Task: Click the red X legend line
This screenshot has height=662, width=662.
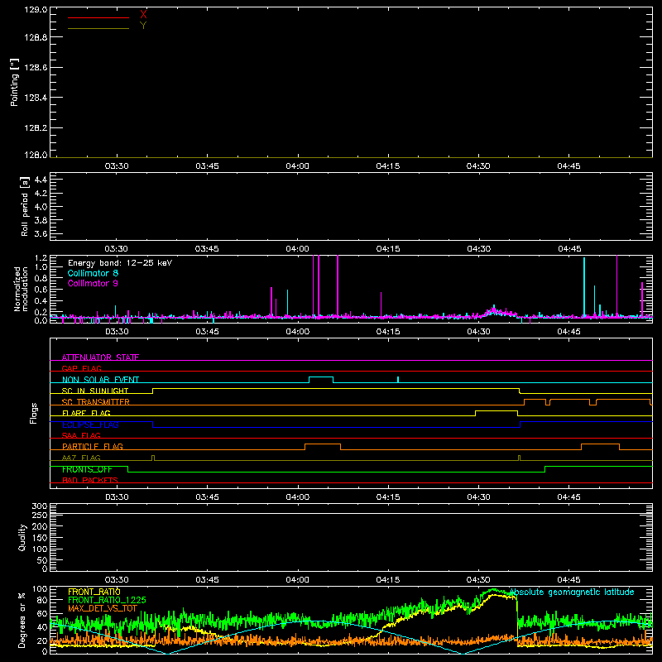Action: (x=98, y=17)
